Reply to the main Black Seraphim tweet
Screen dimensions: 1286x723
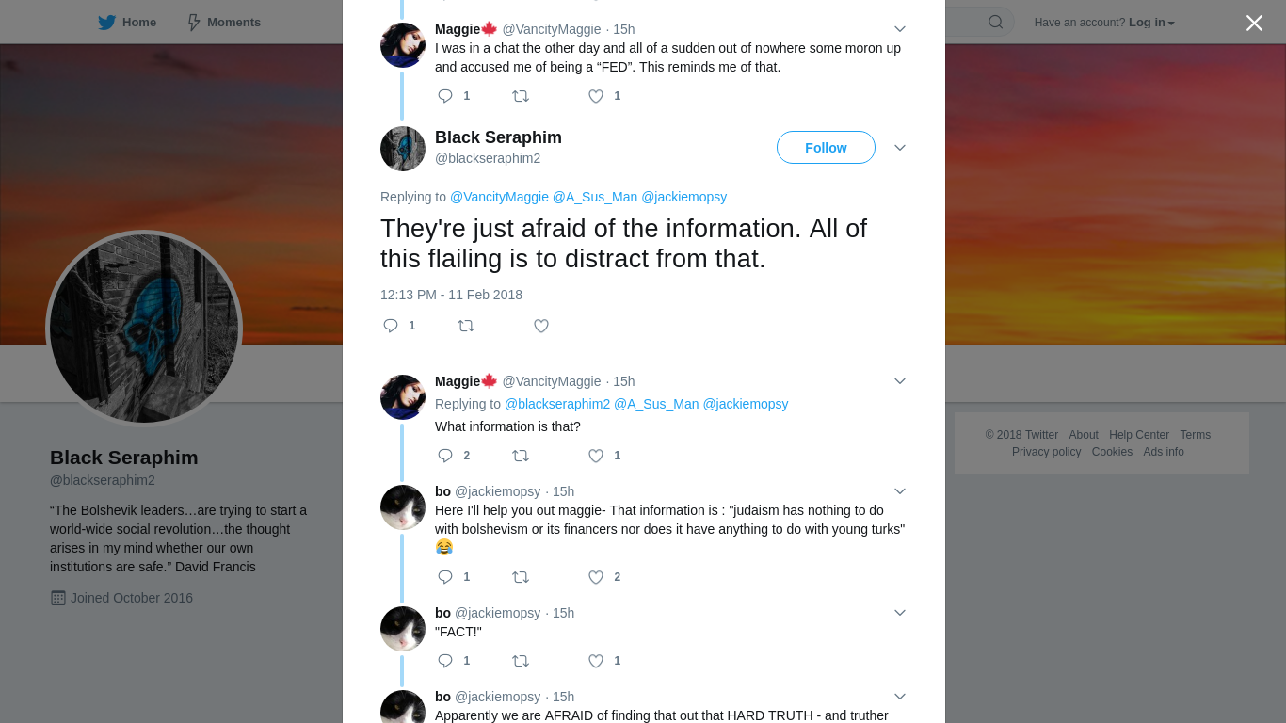[391, 326]
